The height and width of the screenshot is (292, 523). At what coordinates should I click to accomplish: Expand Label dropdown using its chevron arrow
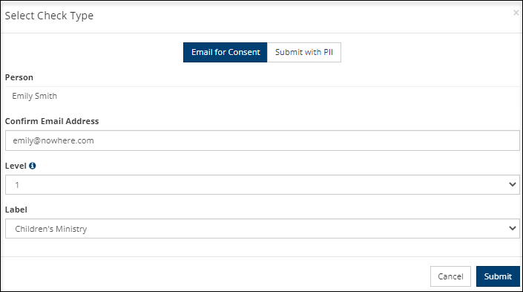tap(513, 229)
